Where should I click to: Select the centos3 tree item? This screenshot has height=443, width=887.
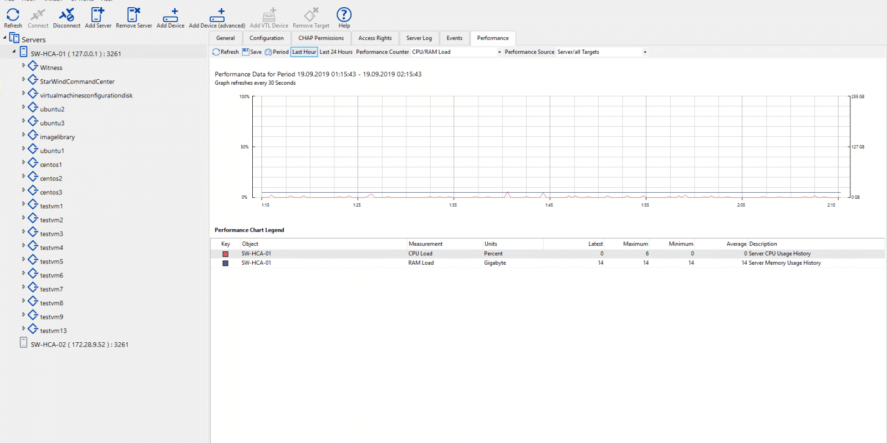click(x=51, y=192)
